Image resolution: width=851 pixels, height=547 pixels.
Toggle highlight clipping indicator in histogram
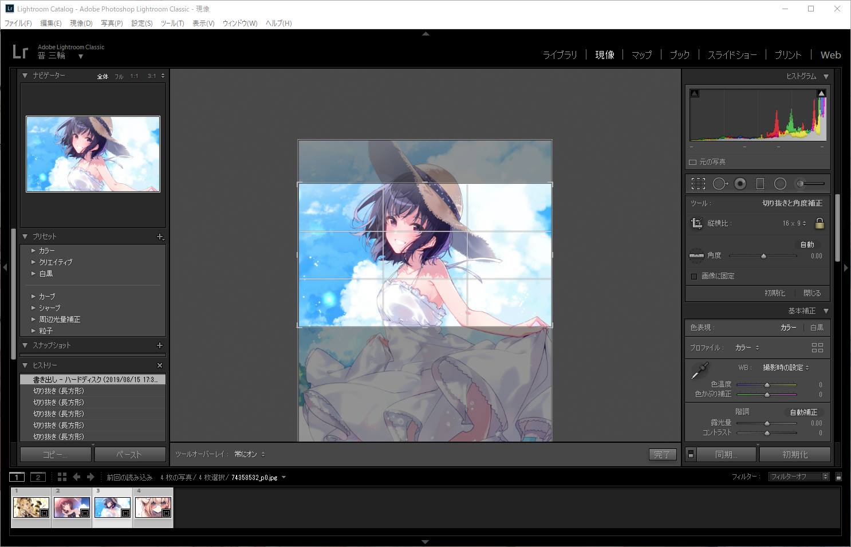(821, 93)
